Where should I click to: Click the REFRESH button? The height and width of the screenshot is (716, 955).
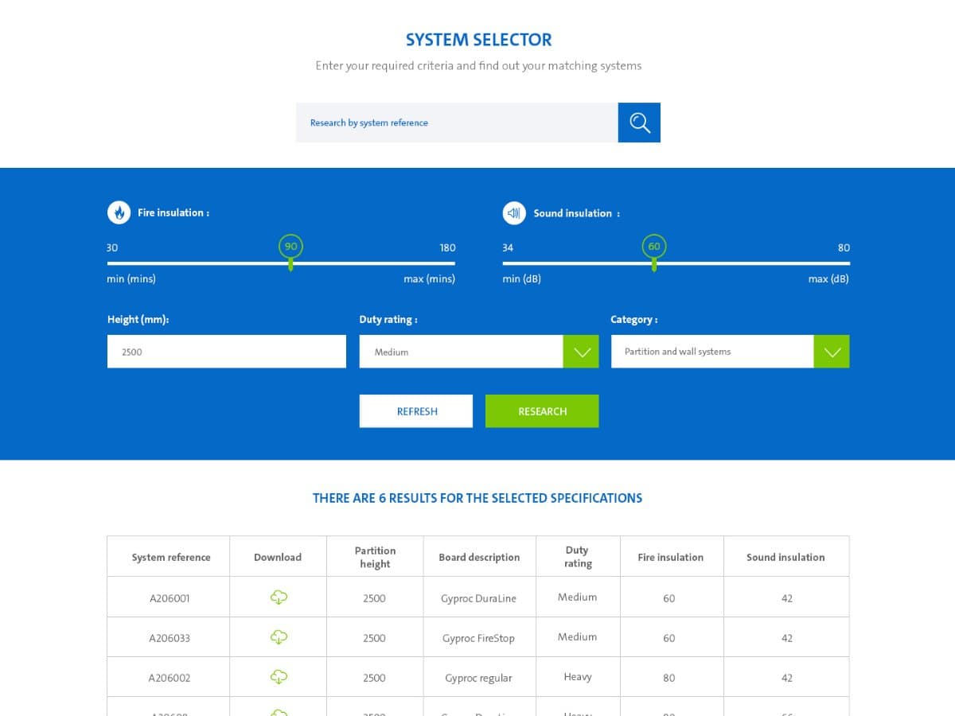(416, 411)
